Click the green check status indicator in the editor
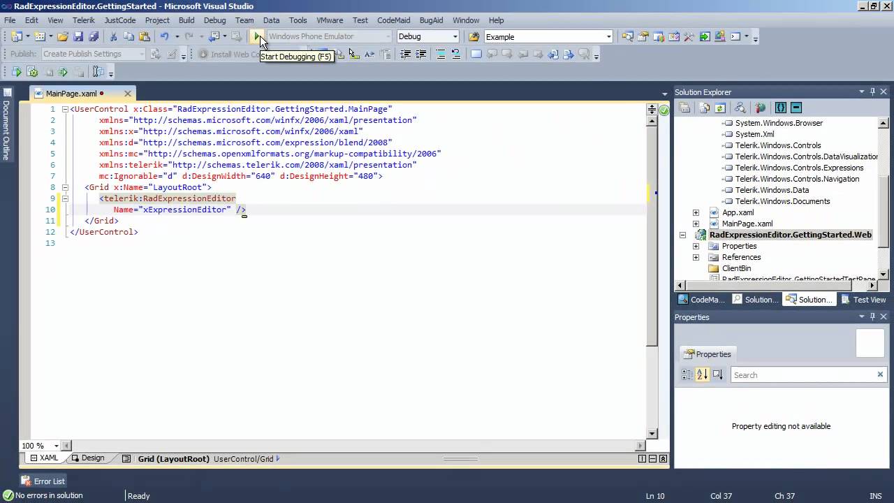Image resolution: width=894 pixels, height=503 pixels. tap(664, 110)
